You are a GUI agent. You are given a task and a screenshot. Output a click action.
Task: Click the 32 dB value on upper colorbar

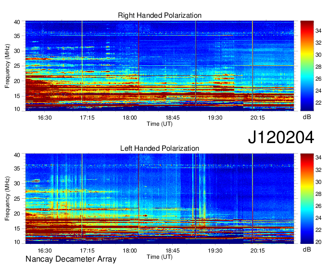[318, 43]
